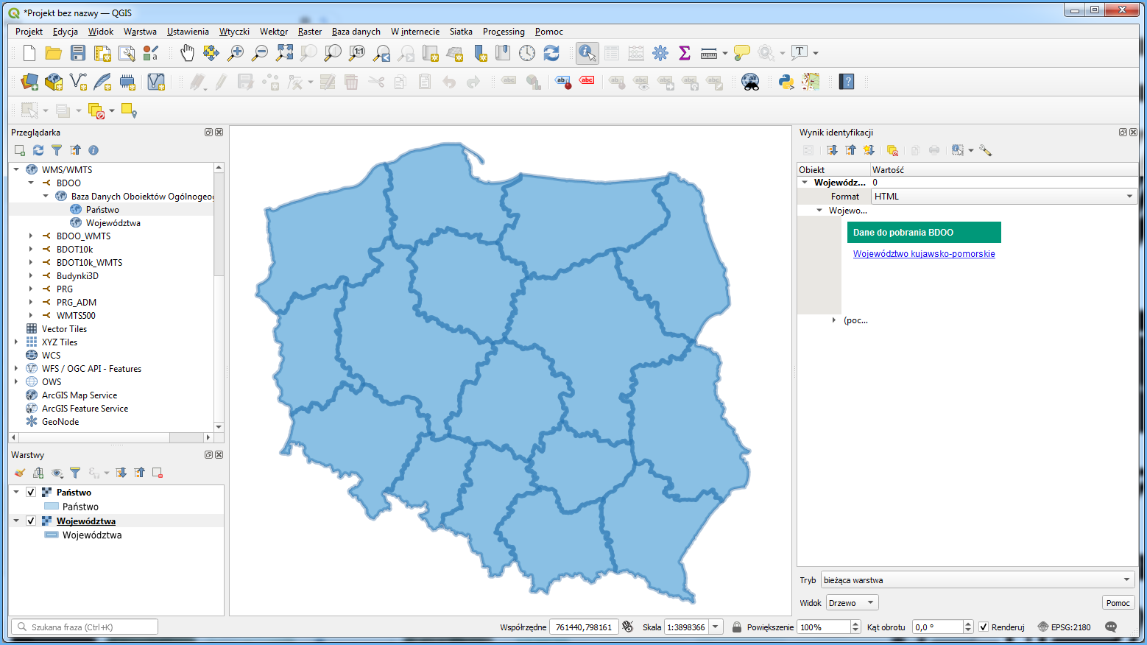Click Zoom Full extent icon
1147x645 pixels.
tap(284, 53)
